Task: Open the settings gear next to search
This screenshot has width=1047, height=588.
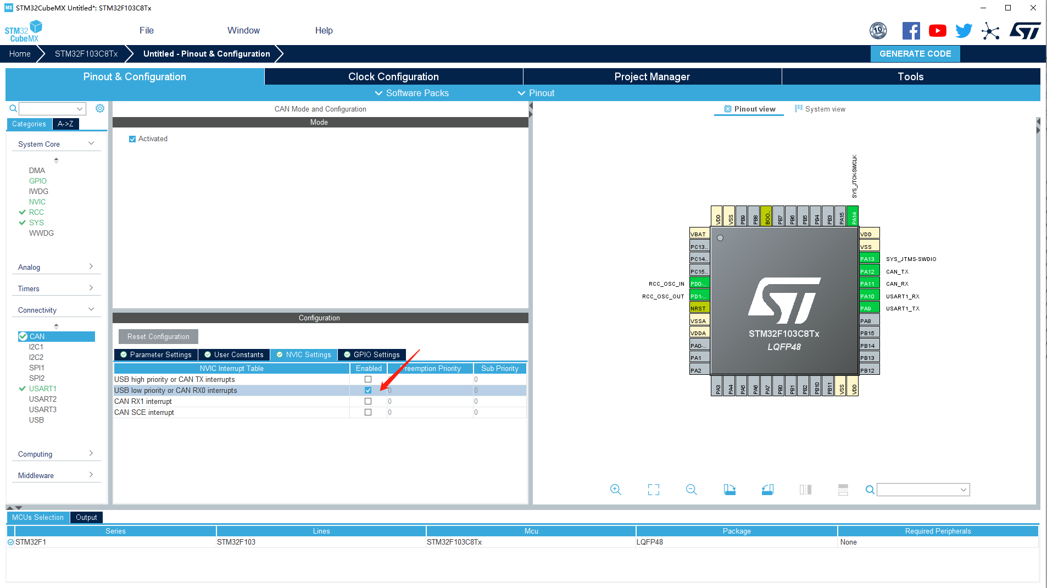Action: click(99, 108)
